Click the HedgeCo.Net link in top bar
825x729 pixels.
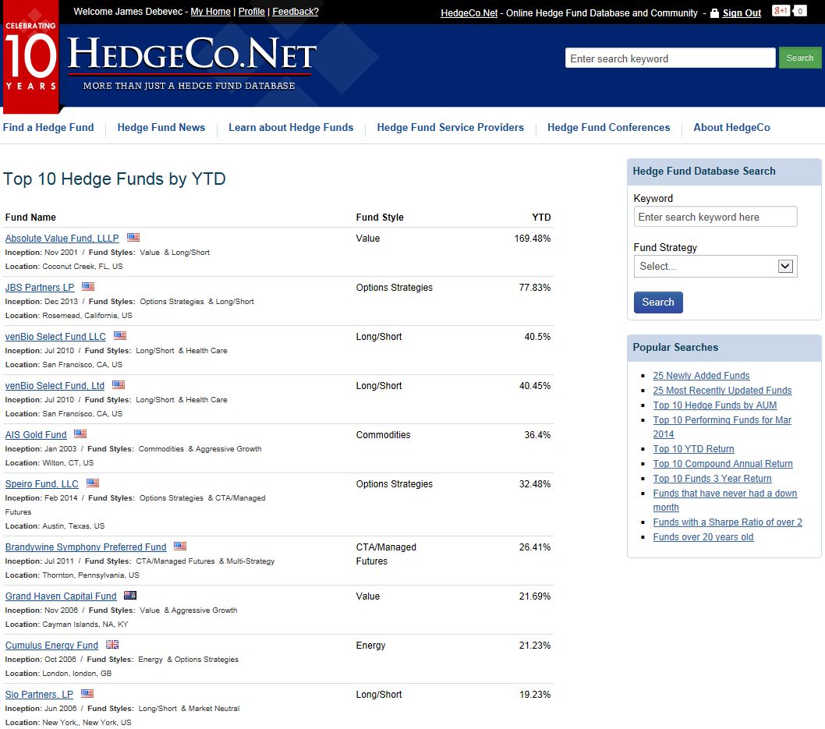(x=469, y=13)
